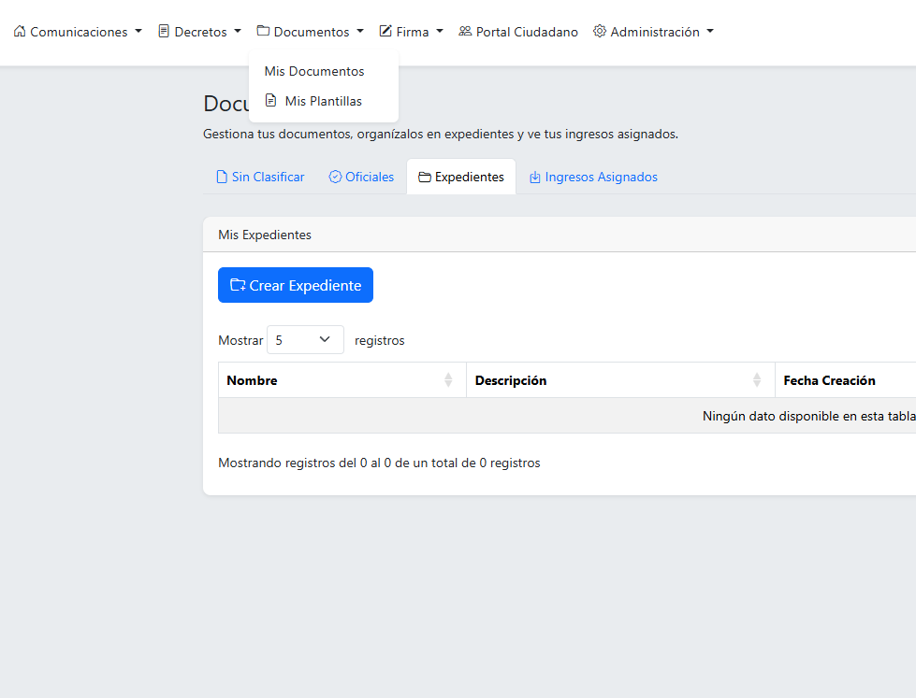
Task: Click the file icon beside Mis Plantillas
Action: (x=271, y=101)
